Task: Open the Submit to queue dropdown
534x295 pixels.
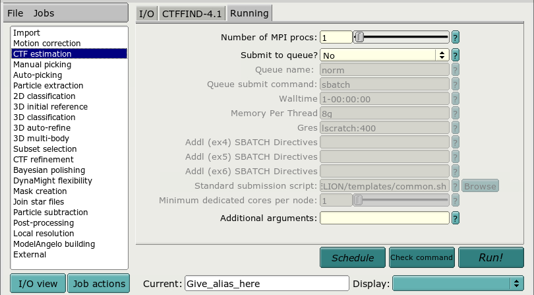Action: coord(384,55)
